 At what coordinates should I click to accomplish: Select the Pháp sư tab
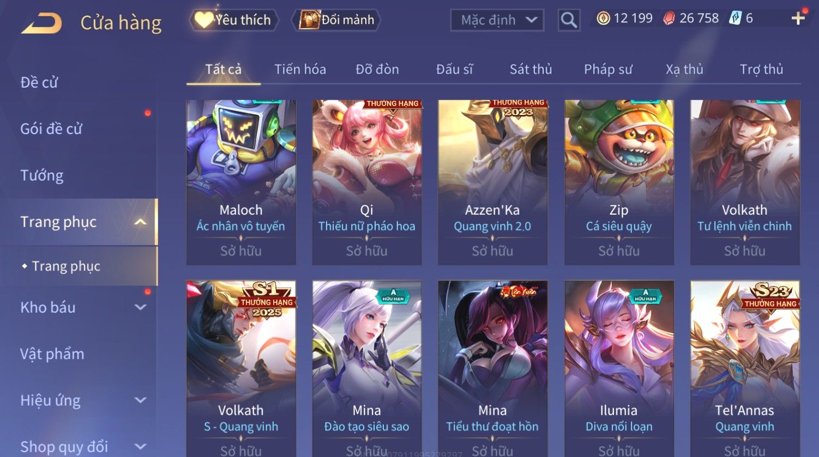pyautogui.click(x=608, y=69)
